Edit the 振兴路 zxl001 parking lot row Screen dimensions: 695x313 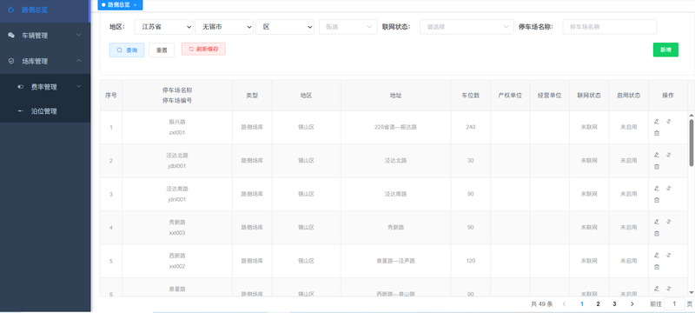click(657, 122)
